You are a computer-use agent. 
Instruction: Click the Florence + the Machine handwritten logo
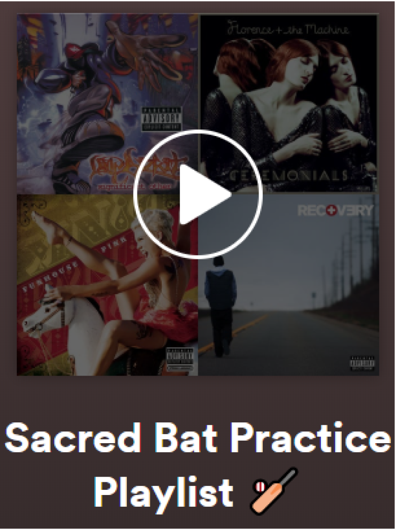288,29
